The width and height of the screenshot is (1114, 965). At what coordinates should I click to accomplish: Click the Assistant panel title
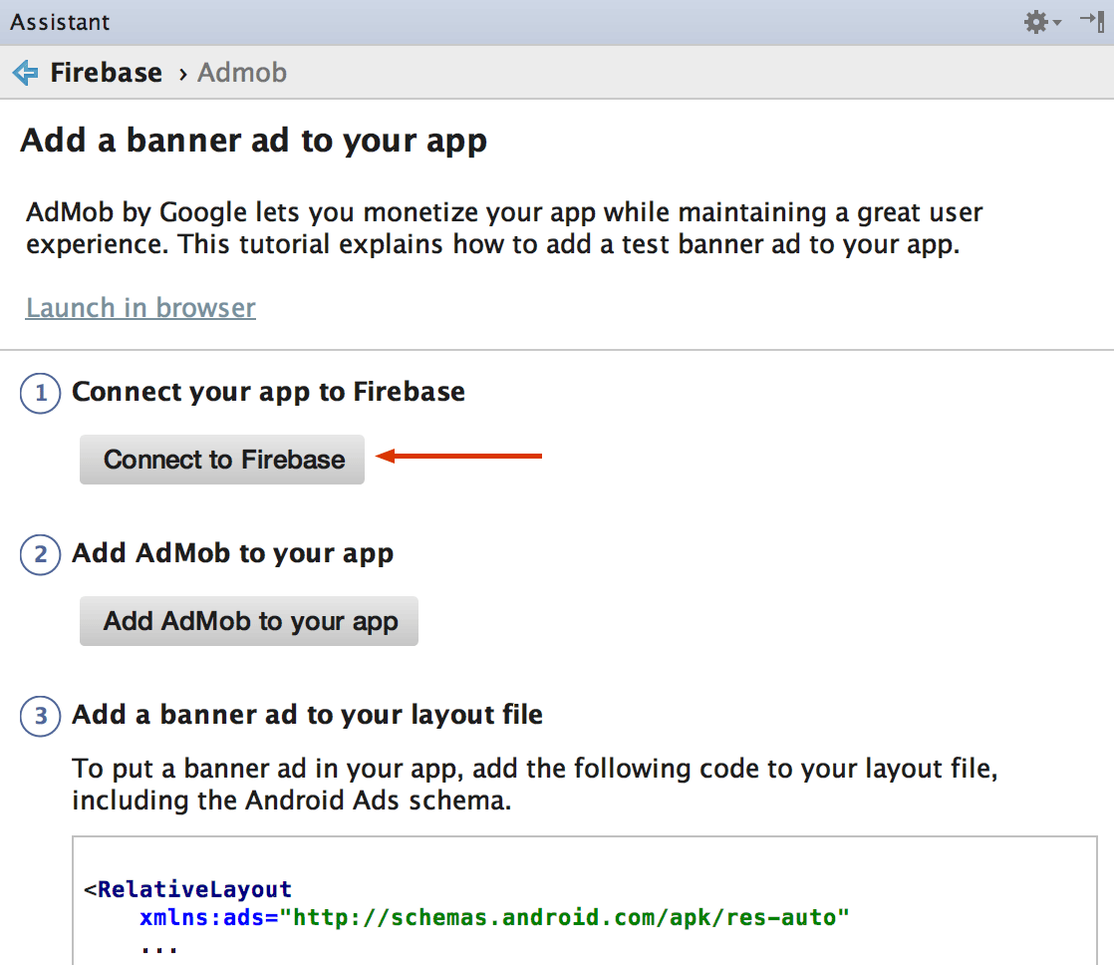click(x=60, y=22)
